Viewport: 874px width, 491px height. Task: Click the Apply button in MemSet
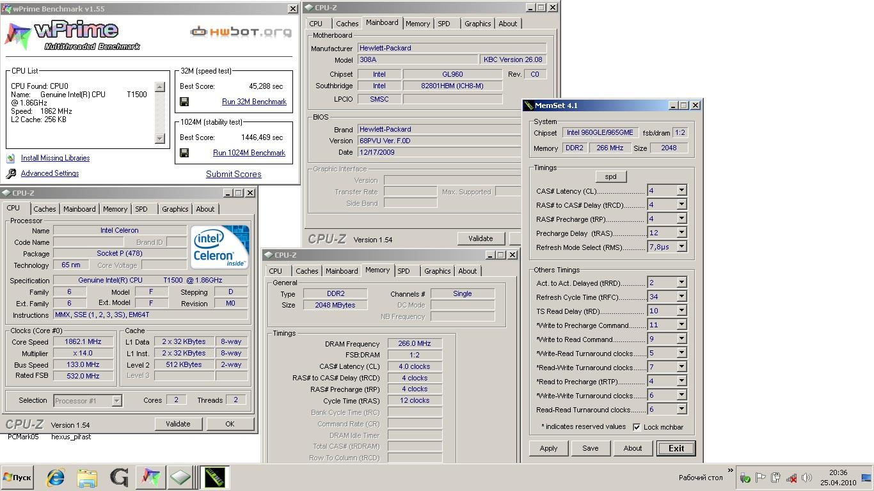[548, 448]
